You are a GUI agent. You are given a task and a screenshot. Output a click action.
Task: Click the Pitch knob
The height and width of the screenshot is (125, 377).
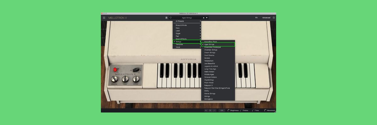tap(136, 79)
